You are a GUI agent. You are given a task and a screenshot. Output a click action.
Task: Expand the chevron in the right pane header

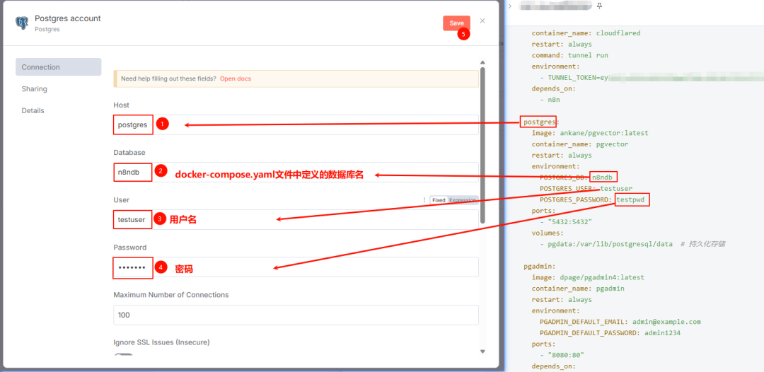[509, 6]
